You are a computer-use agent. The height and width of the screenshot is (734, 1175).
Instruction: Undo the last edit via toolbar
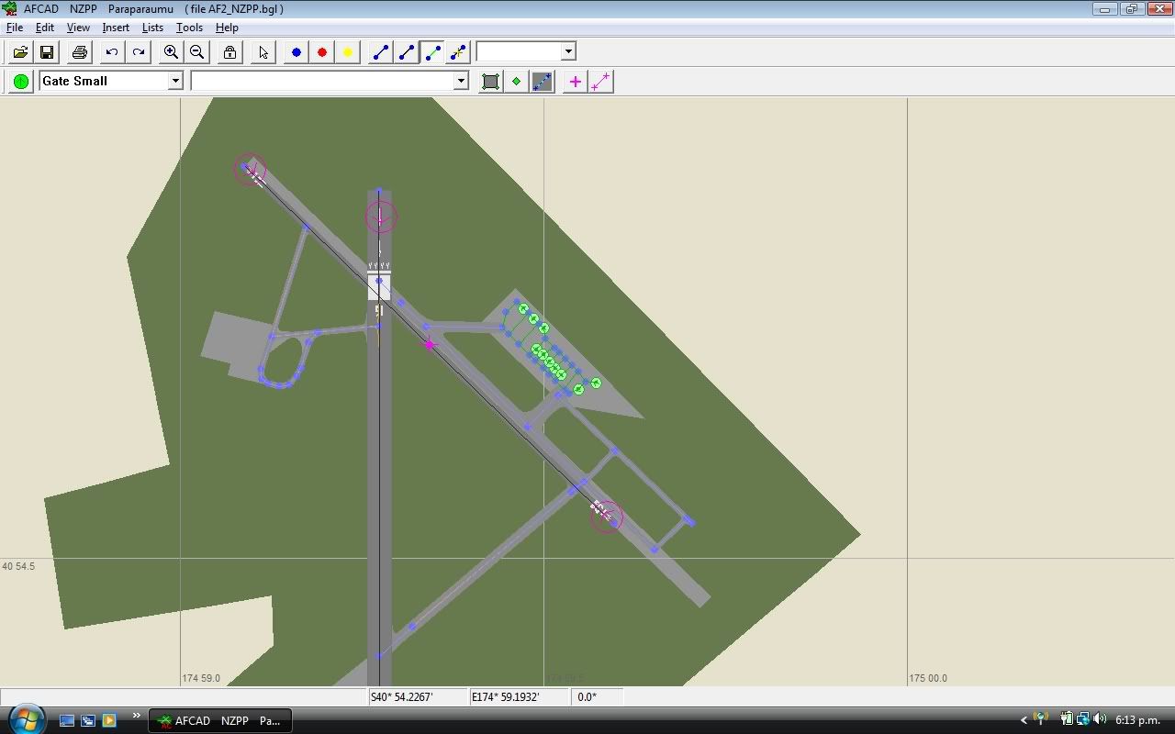(x=112, y=52)
